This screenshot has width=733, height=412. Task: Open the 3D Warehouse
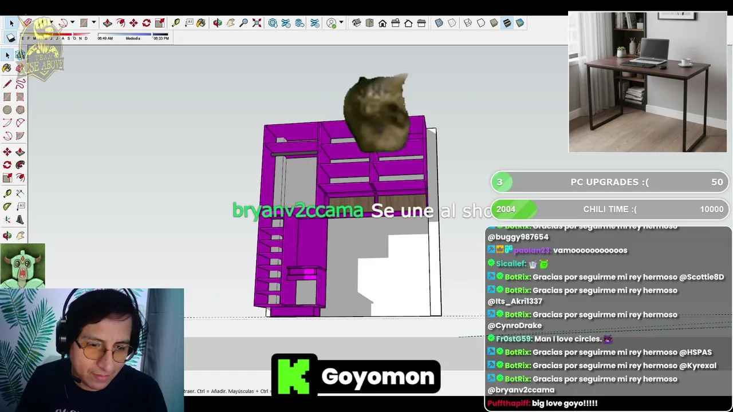[x=273, y=23]
